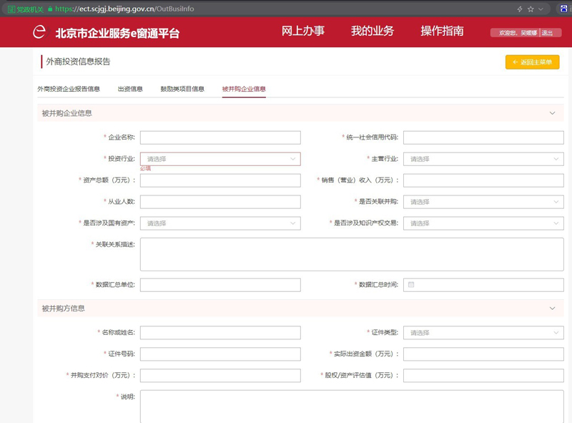Collapse the 被并购企业信息 section
Screen dimensions: 572x423
coord(551,113)
